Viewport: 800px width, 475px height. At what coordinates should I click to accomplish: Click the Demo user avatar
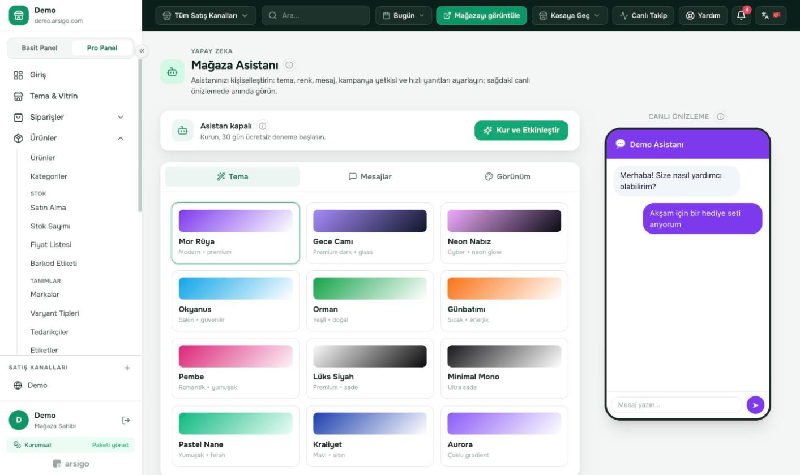click(x=18, y=420)
